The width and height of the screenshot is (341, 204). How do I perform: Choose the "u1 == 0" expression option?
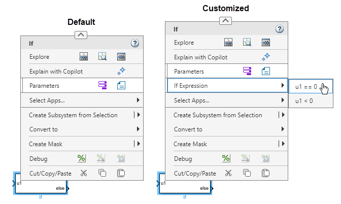[x=306, y=87]
